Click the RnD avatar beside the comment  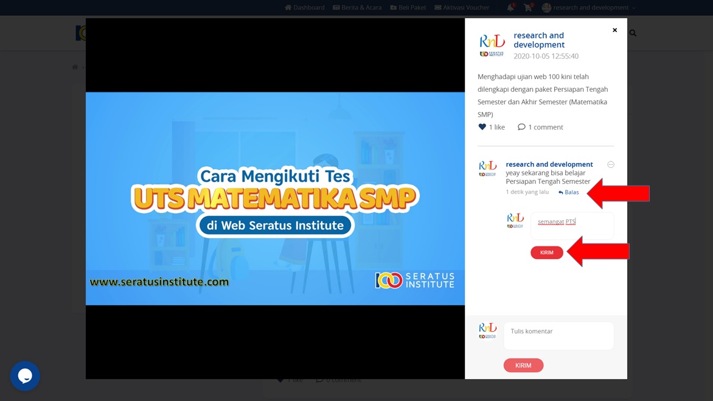[x=487, y=168]
